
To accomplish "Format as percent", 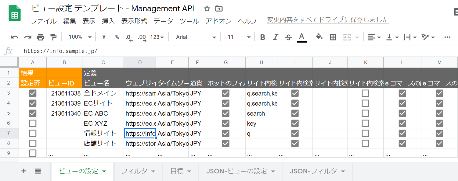I will (x=117, y=37).
